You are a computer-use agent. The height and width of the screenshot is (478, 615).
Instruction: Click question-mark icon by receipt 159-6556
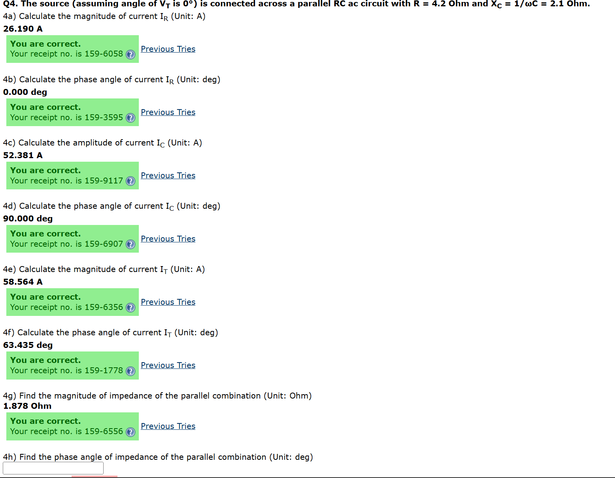click(131, 432)
